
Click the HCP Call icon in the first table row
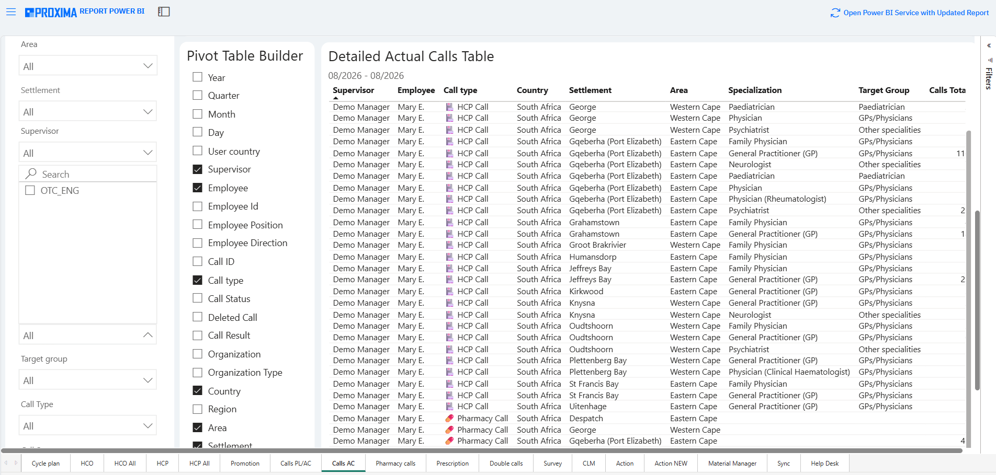(449, 107)
